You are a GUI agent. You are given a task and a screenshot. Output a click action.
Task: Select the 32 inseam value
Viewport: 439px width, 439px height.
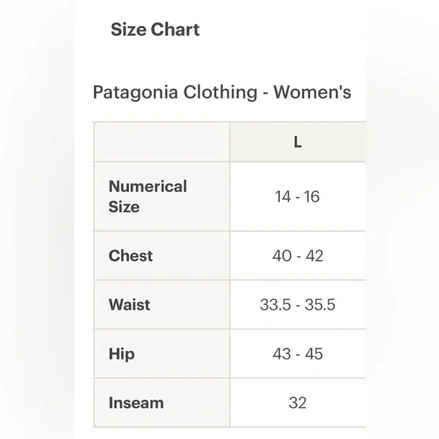click(297, 403)
